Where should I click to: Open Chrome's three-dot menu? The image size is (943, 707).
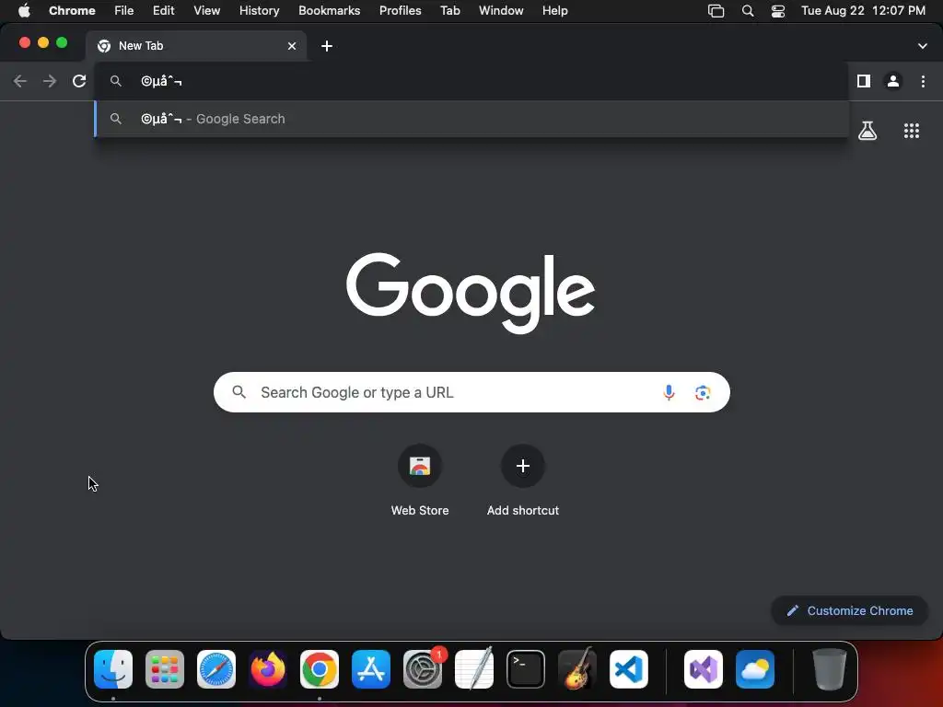[x=923, y=81]
